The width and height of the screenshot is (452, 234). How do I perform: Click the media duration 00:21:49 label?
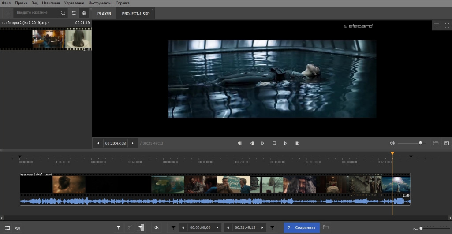click(x=82, y=22)
